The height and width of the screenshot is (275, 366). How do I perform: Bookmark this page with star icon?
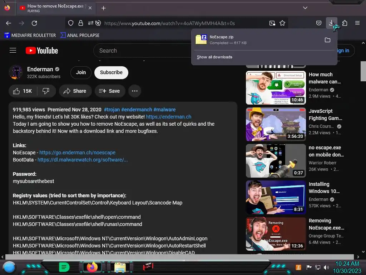282,23
